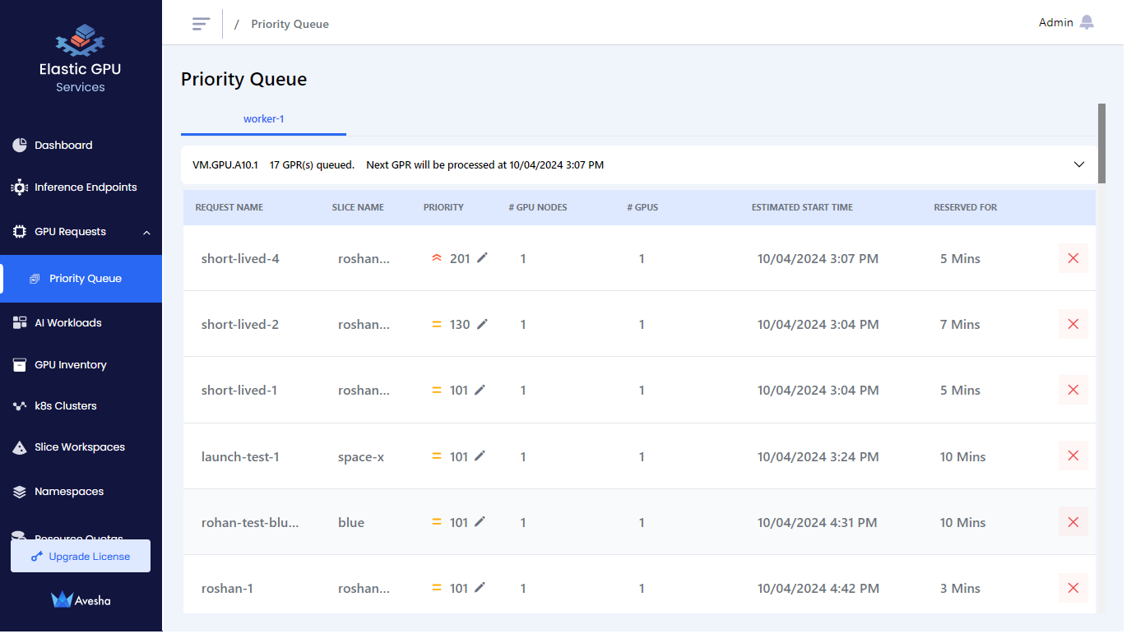Click the PRIORITY column header
The height and width of the screenshot is (643, 1131).
[443, 207]
